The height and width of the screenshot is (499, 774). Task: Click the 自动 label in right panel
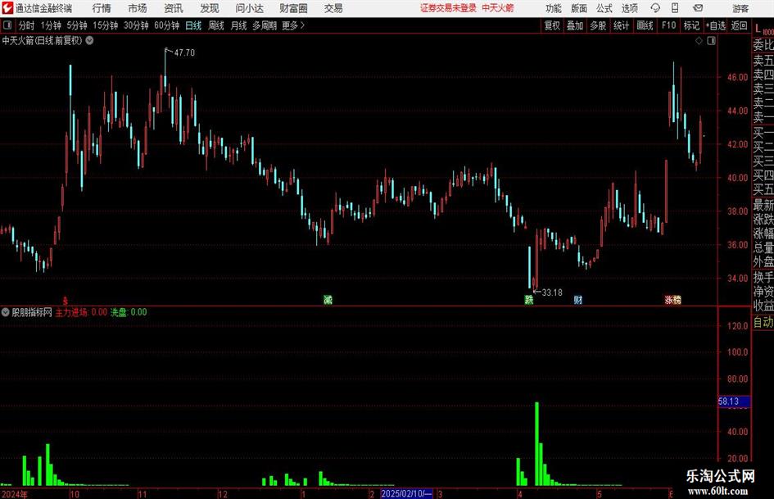763,322
